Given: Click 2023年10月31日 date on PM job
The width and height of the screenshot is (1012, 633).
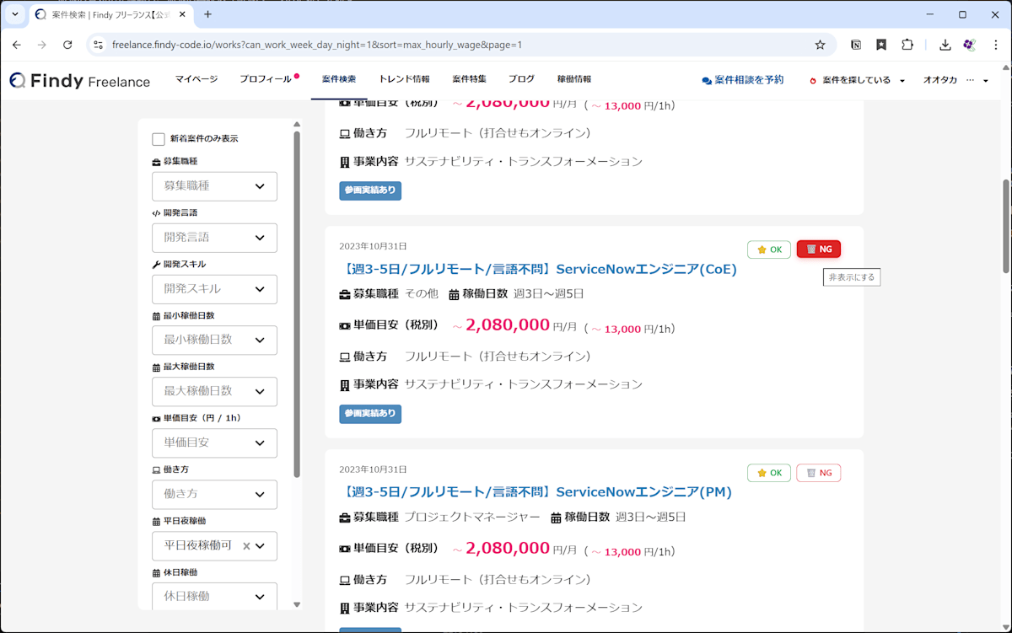Looking at the screenshot, I should pos(373,469).
